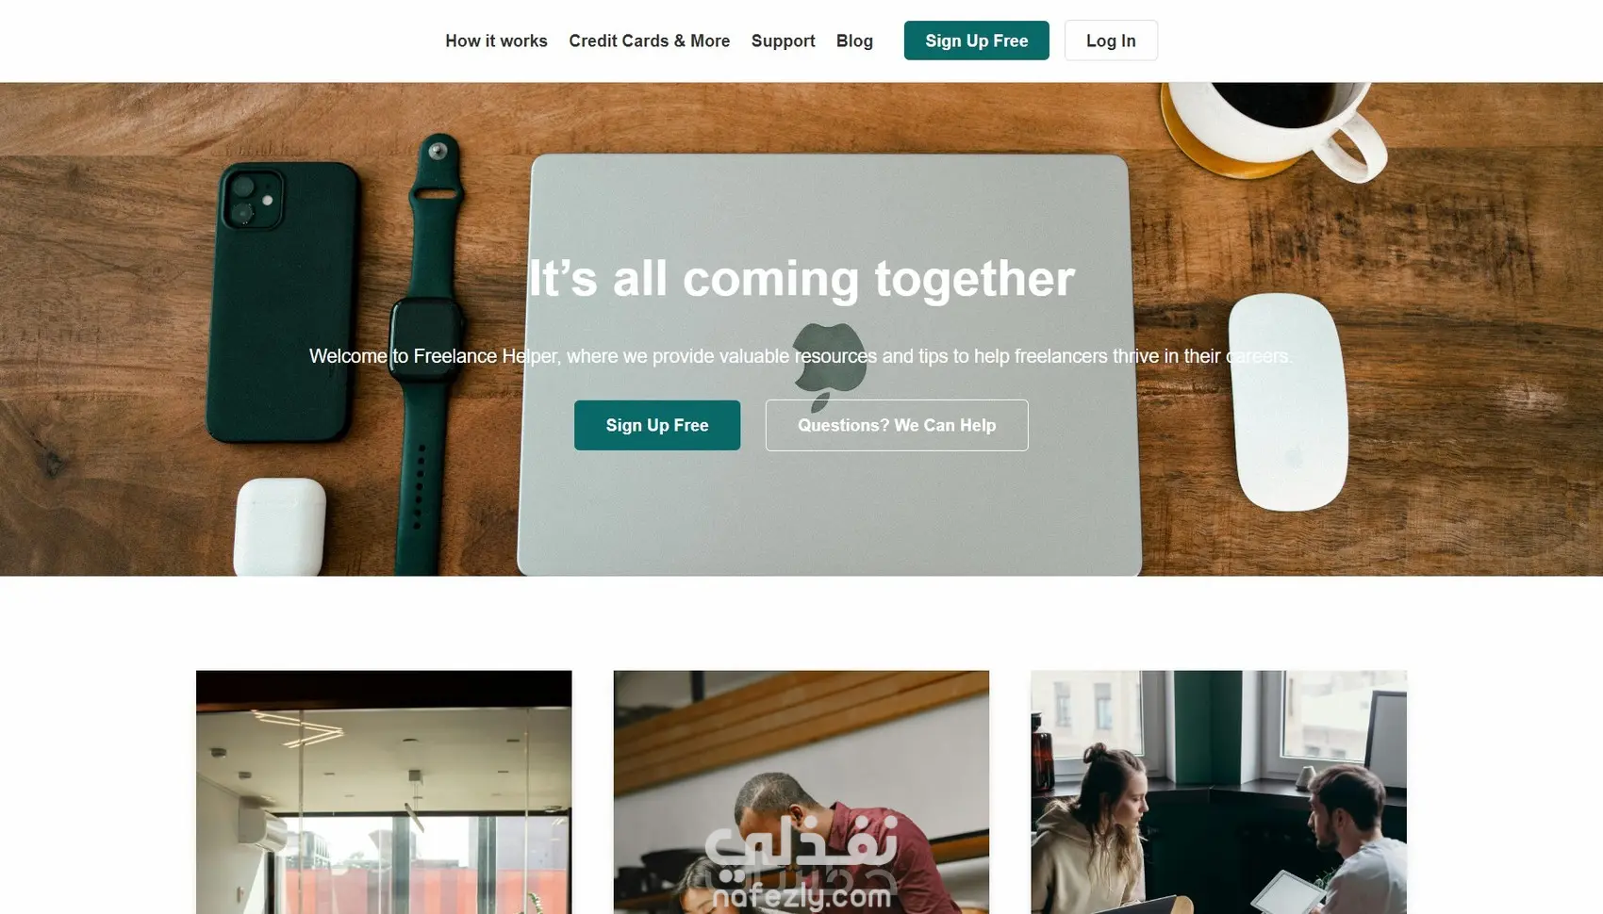Click the Apple logo on the laptop
Image resolution: width=1603 pixels, height=914 pixels.
(828, 366)
